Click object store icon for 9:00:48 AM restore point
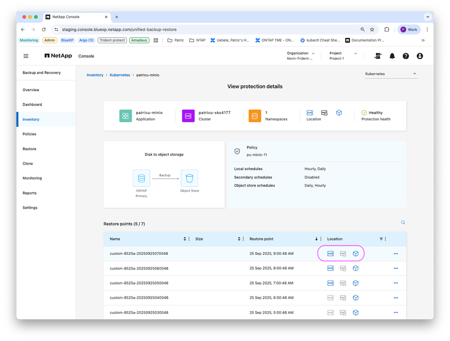450x341 pixels. (355, 253)
